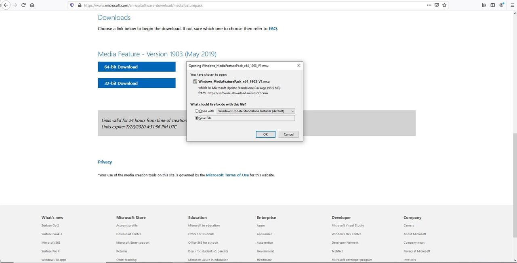This screenshot has height=263, width=517.
Task: Click the file name Windows_MediaFeaturePack_x64_1903_V1.msu
Action: point(233,81)
